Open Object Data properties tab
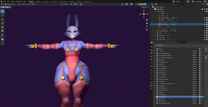 click(x=151, y=85)
